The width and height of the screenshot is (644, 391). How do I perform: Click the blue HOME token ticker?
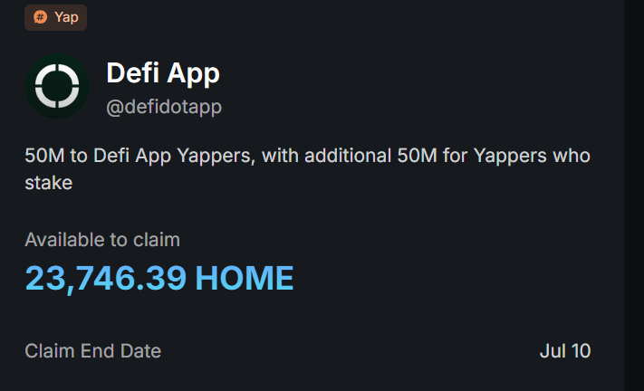click(x=245, y=279)
